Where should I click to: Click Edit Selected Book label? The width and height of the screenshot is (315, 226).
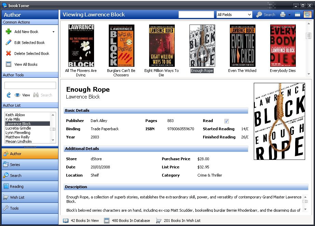[x=29, y=42]
